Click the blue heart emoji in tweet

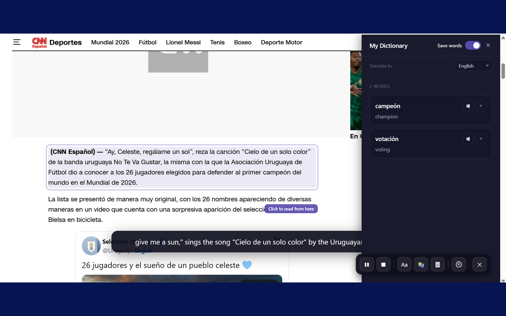pyautogui.click(x=247, y=265)
